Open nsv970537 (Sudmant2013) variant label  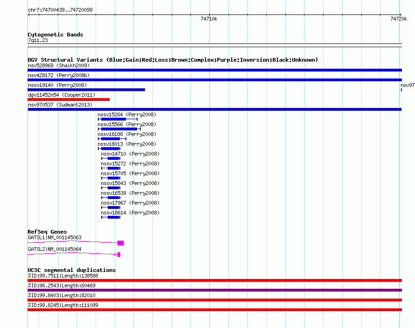[x=60, y=105]
